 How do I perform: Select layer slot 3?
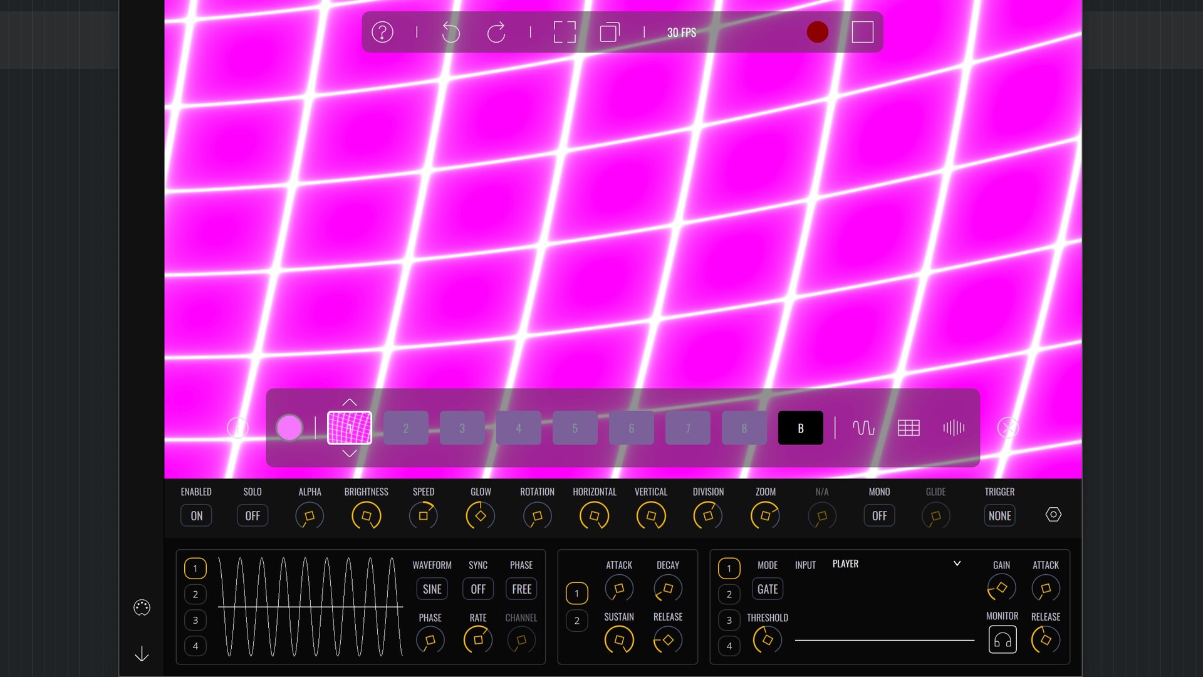tap(462, 428)
